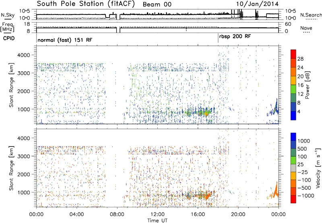Select the "N.Sky" legend label
Viewport: 322px width, 223px height.
coord(8,15)
